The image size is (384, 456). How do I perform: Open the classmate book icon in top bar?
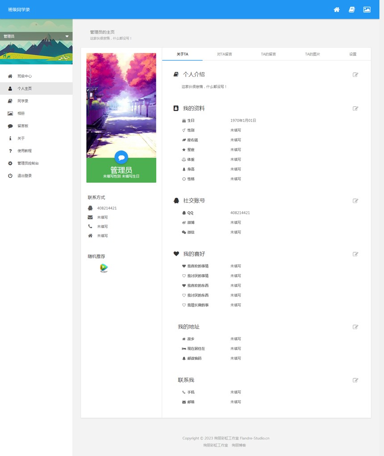[x=352, y=9]
